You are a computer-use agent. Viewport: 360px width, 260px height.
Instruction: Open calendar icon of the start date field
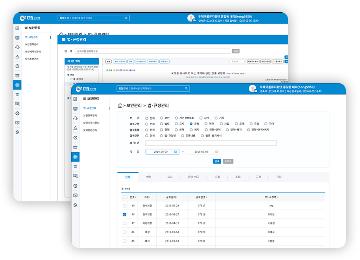175,152
